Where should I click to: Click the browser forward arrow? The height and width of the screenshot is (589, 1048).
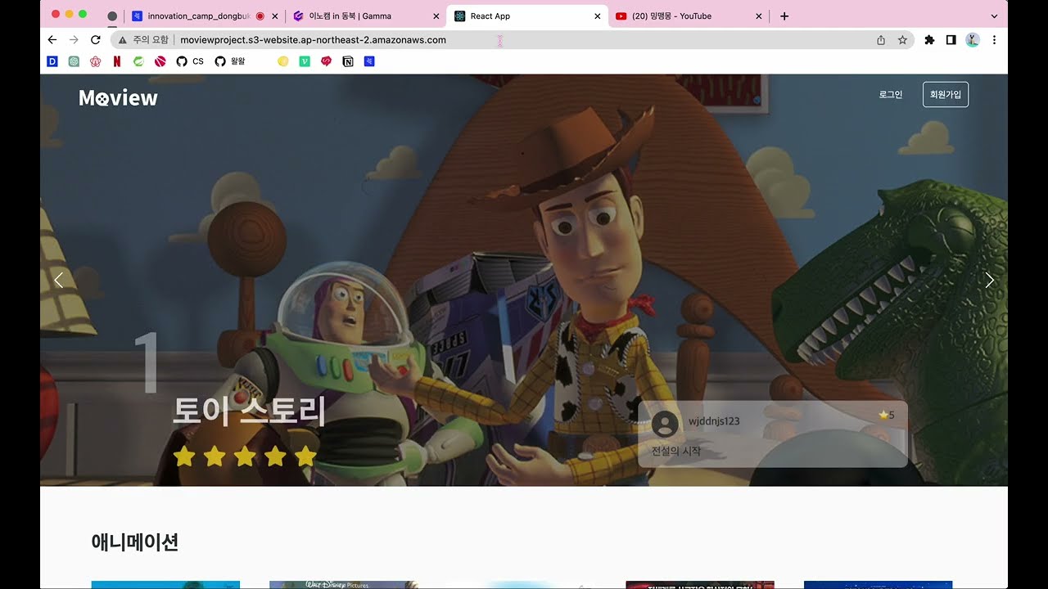click(x=74, y=39)
